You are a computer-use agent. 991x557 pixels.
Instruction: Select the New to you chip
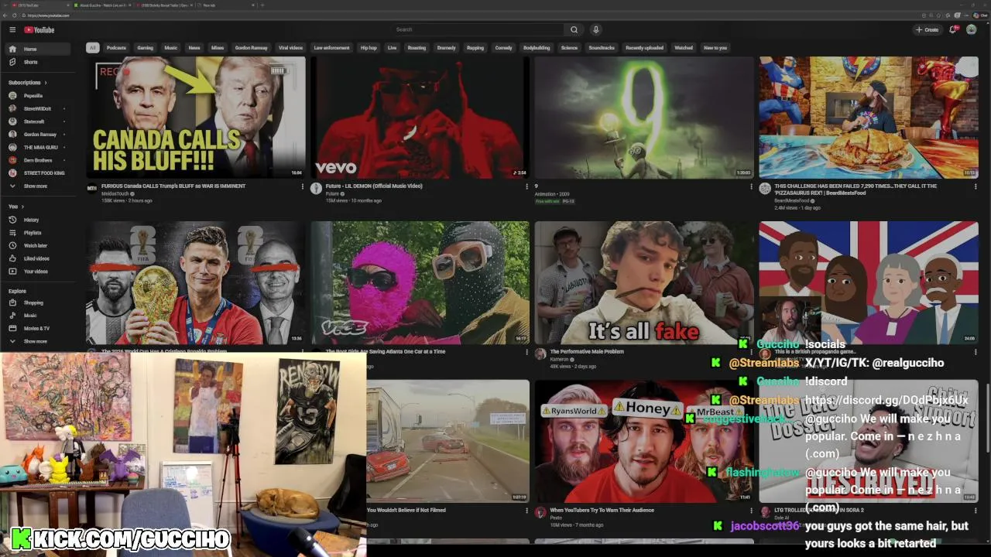coord(715,48)
